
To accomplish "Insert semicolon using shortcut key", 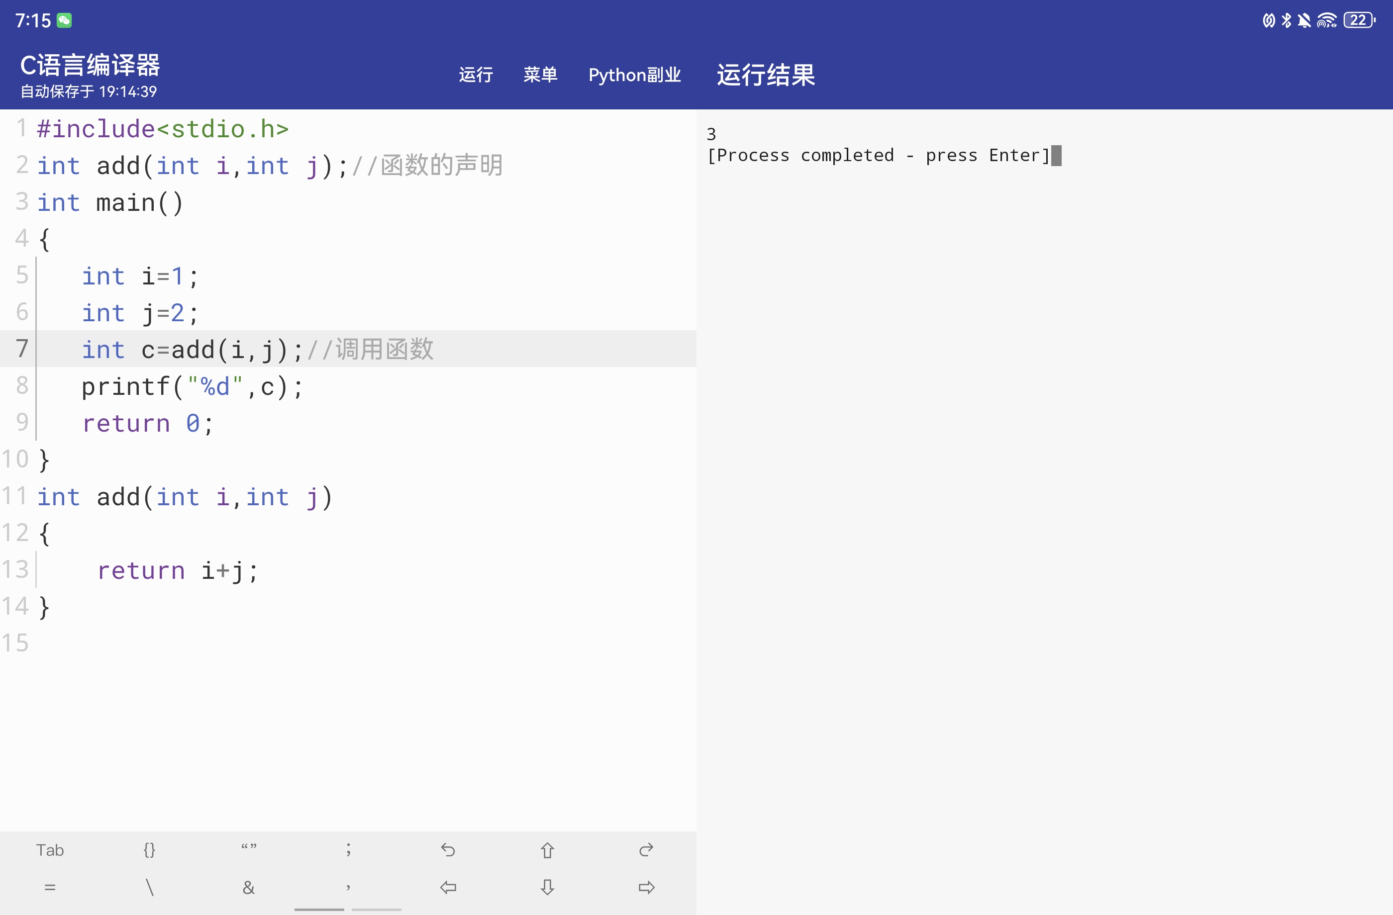I will 348,849.
